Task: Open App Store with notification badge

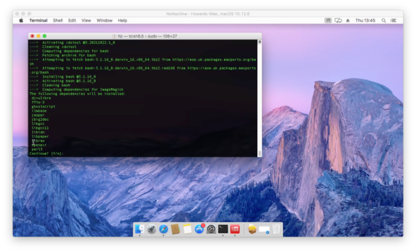Action: click(199, 229)
